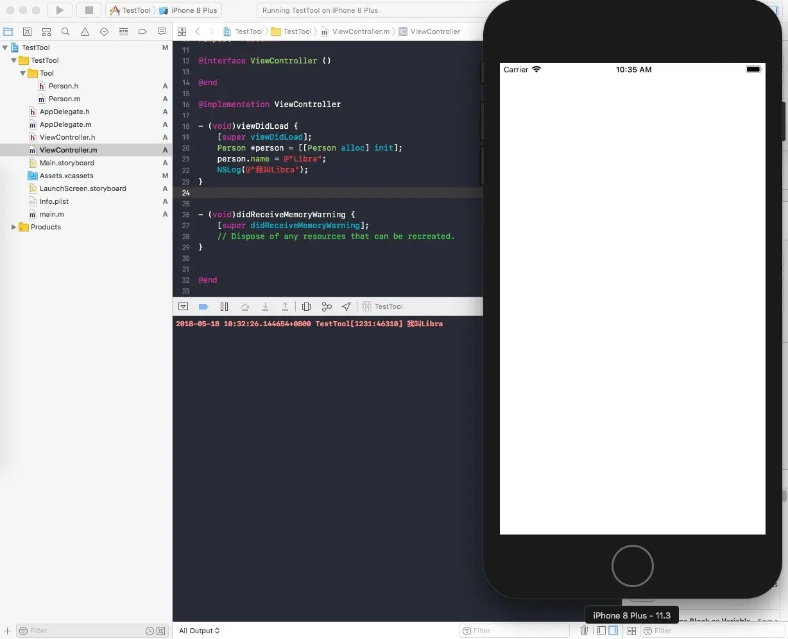
Task: Hide the debug area toggle button
Action: [183, 306]
